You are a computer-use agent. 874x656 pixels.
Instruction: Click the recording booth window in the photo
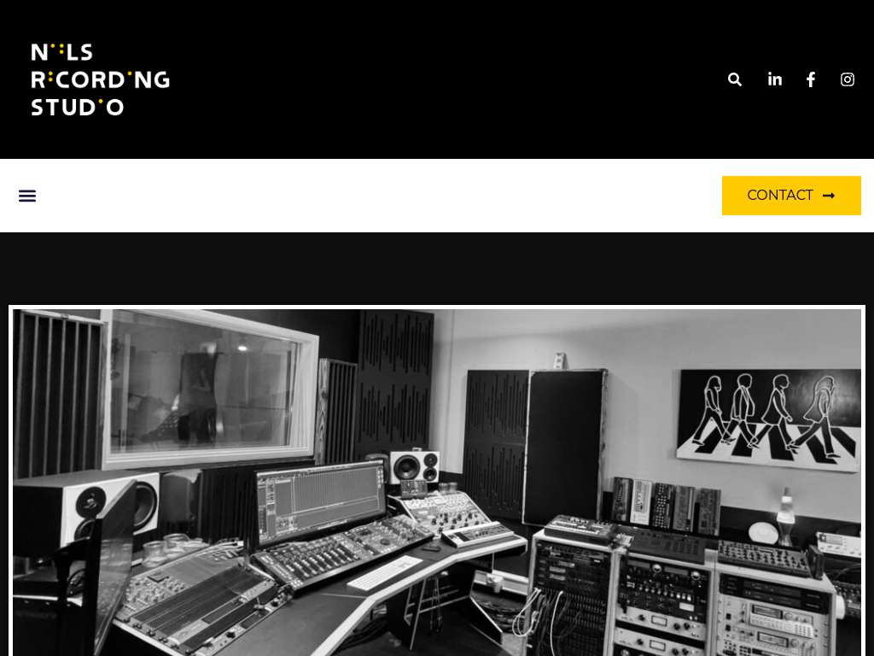[209, 389]
